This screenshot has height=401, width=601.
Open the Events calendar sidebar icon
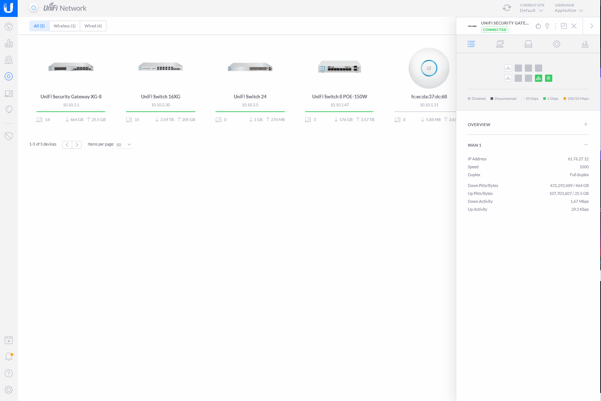point(9,340)
